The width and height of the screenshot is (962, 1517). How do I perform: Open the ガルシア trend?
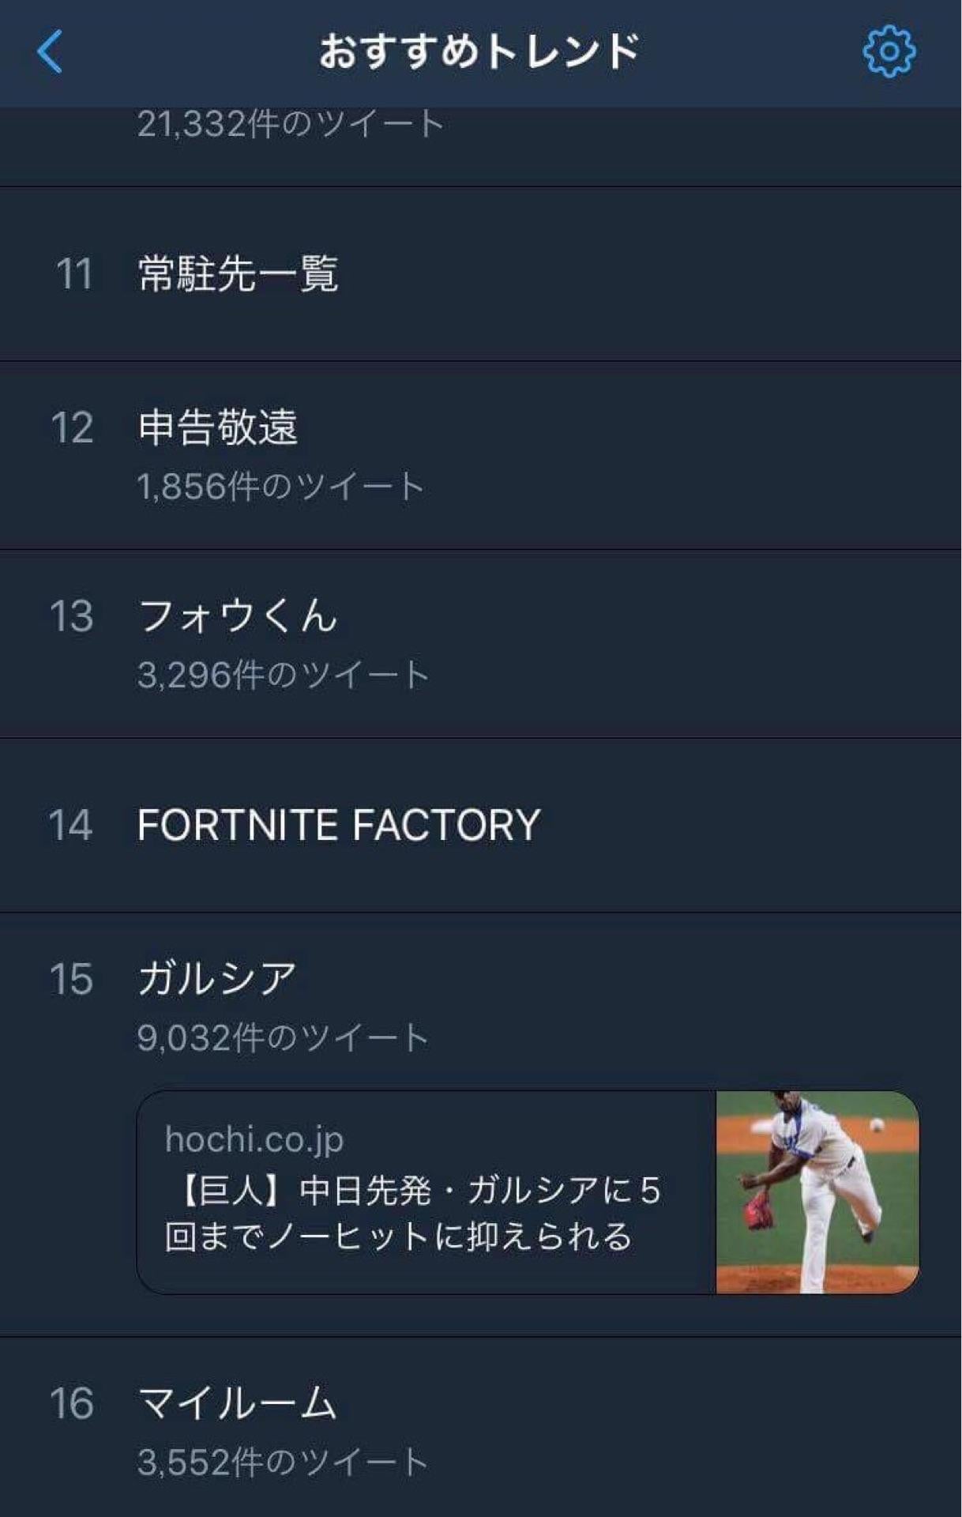coord(217,979)
